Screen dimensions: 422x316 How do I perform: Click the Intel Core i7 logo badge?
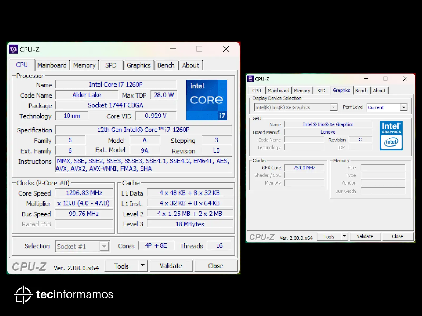[207, 100]
